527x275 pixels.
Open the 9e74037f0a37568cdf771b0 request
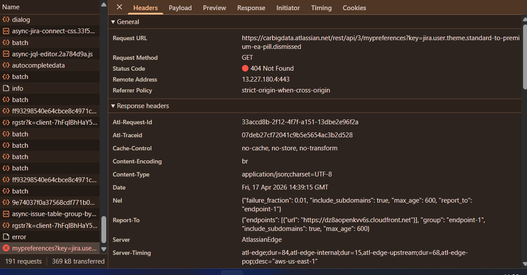click(50, 202)
